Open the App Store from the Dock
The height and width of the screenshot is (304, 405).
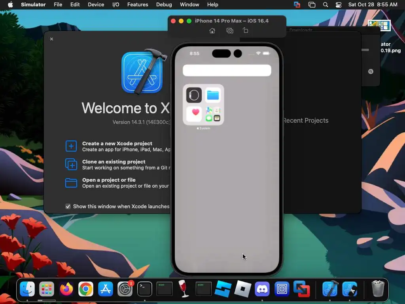[x=105, y=289]
